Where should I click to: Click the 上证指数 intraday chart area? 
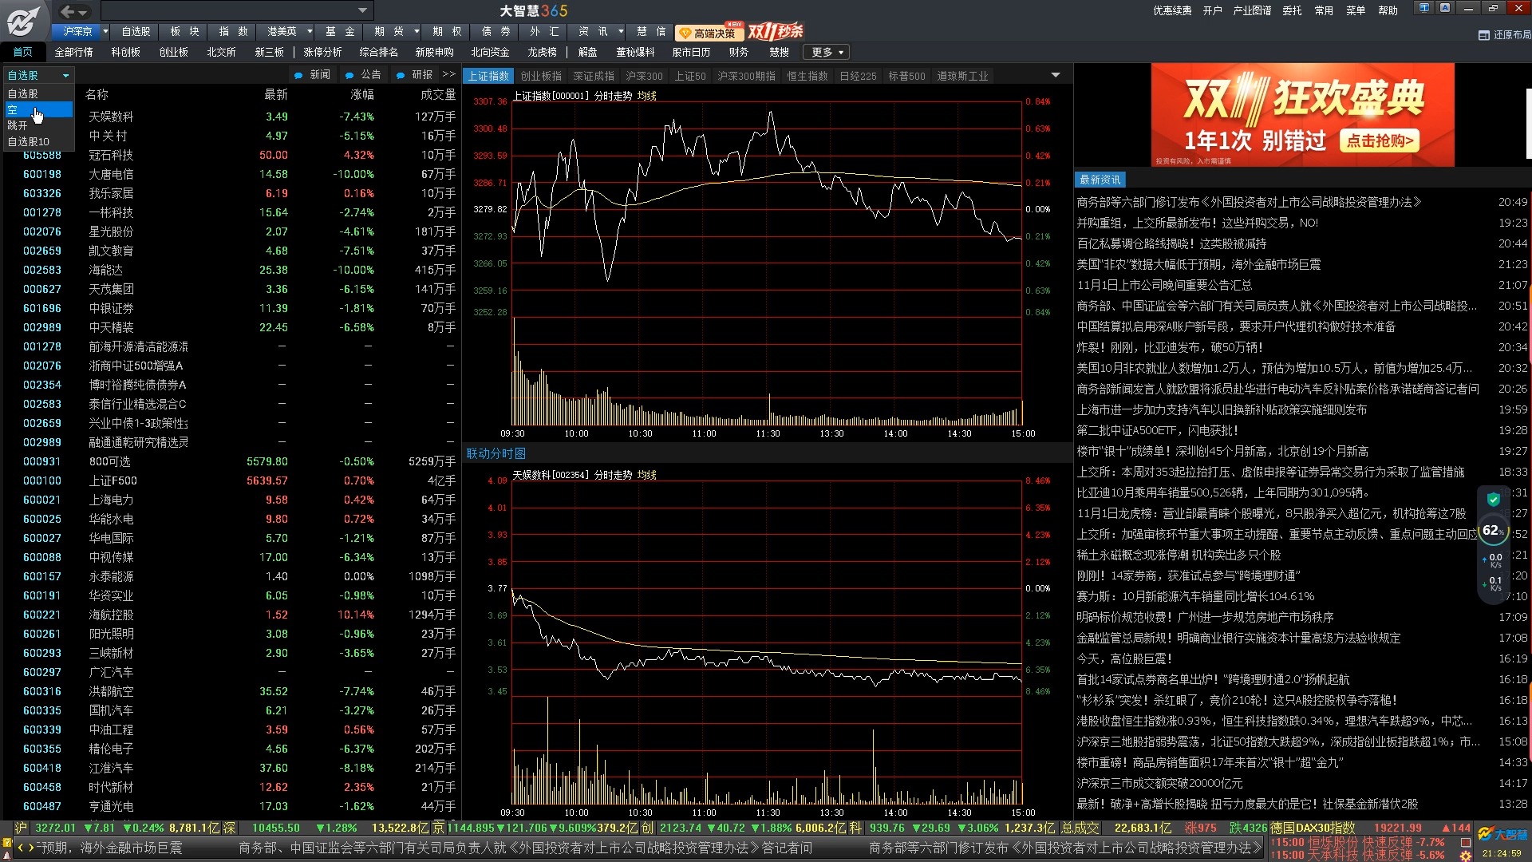pyautogui.click(x=767, y=263)
